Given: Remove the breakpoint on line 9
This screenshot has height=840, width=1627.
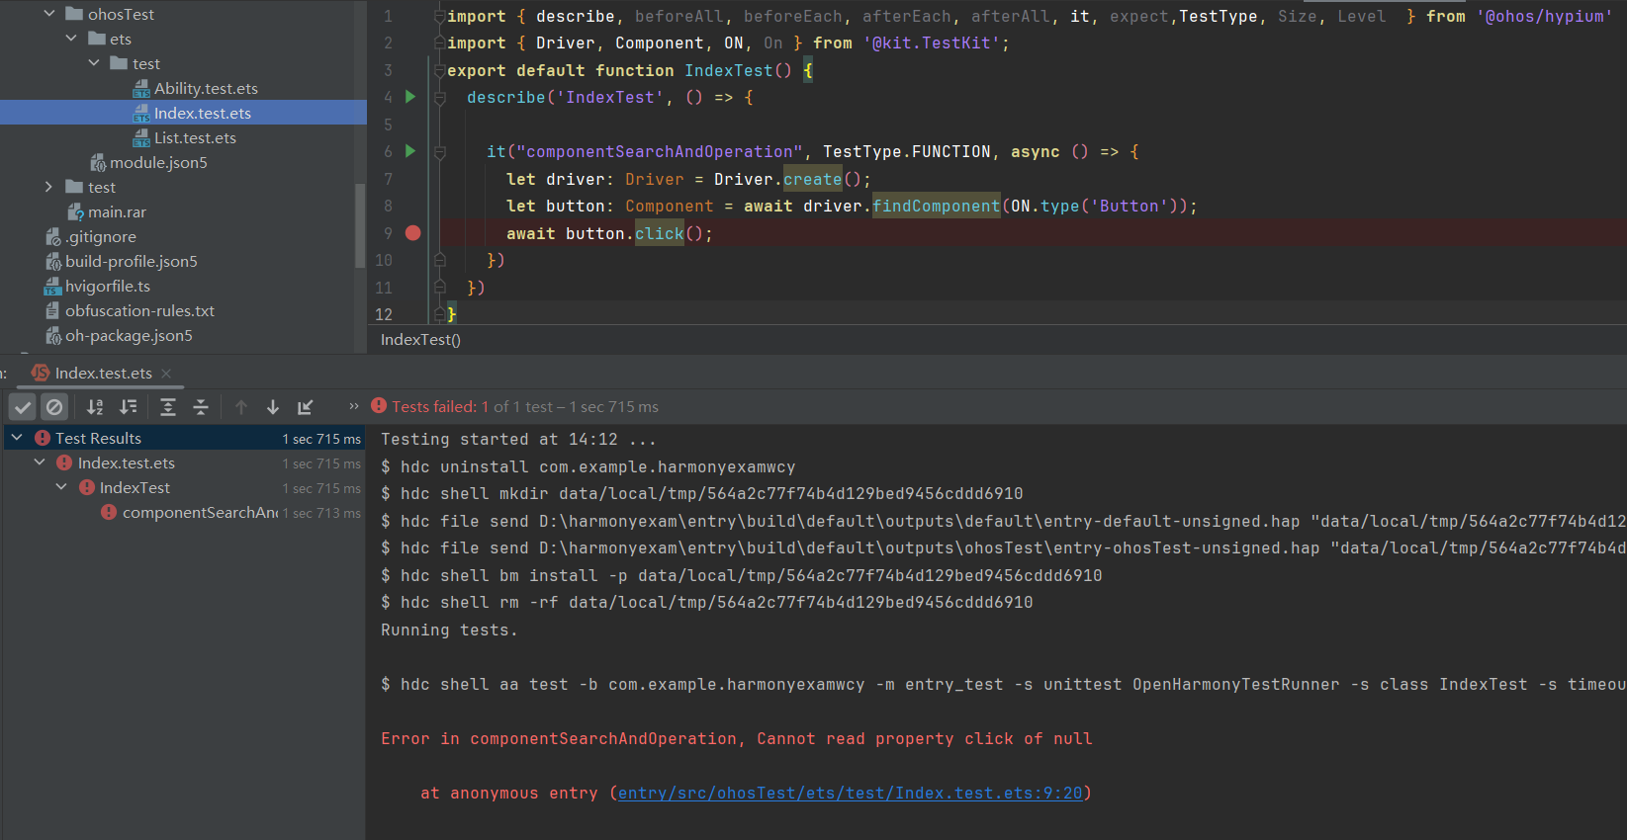Looking at the screenshot, I should click(x=413, y=233).
